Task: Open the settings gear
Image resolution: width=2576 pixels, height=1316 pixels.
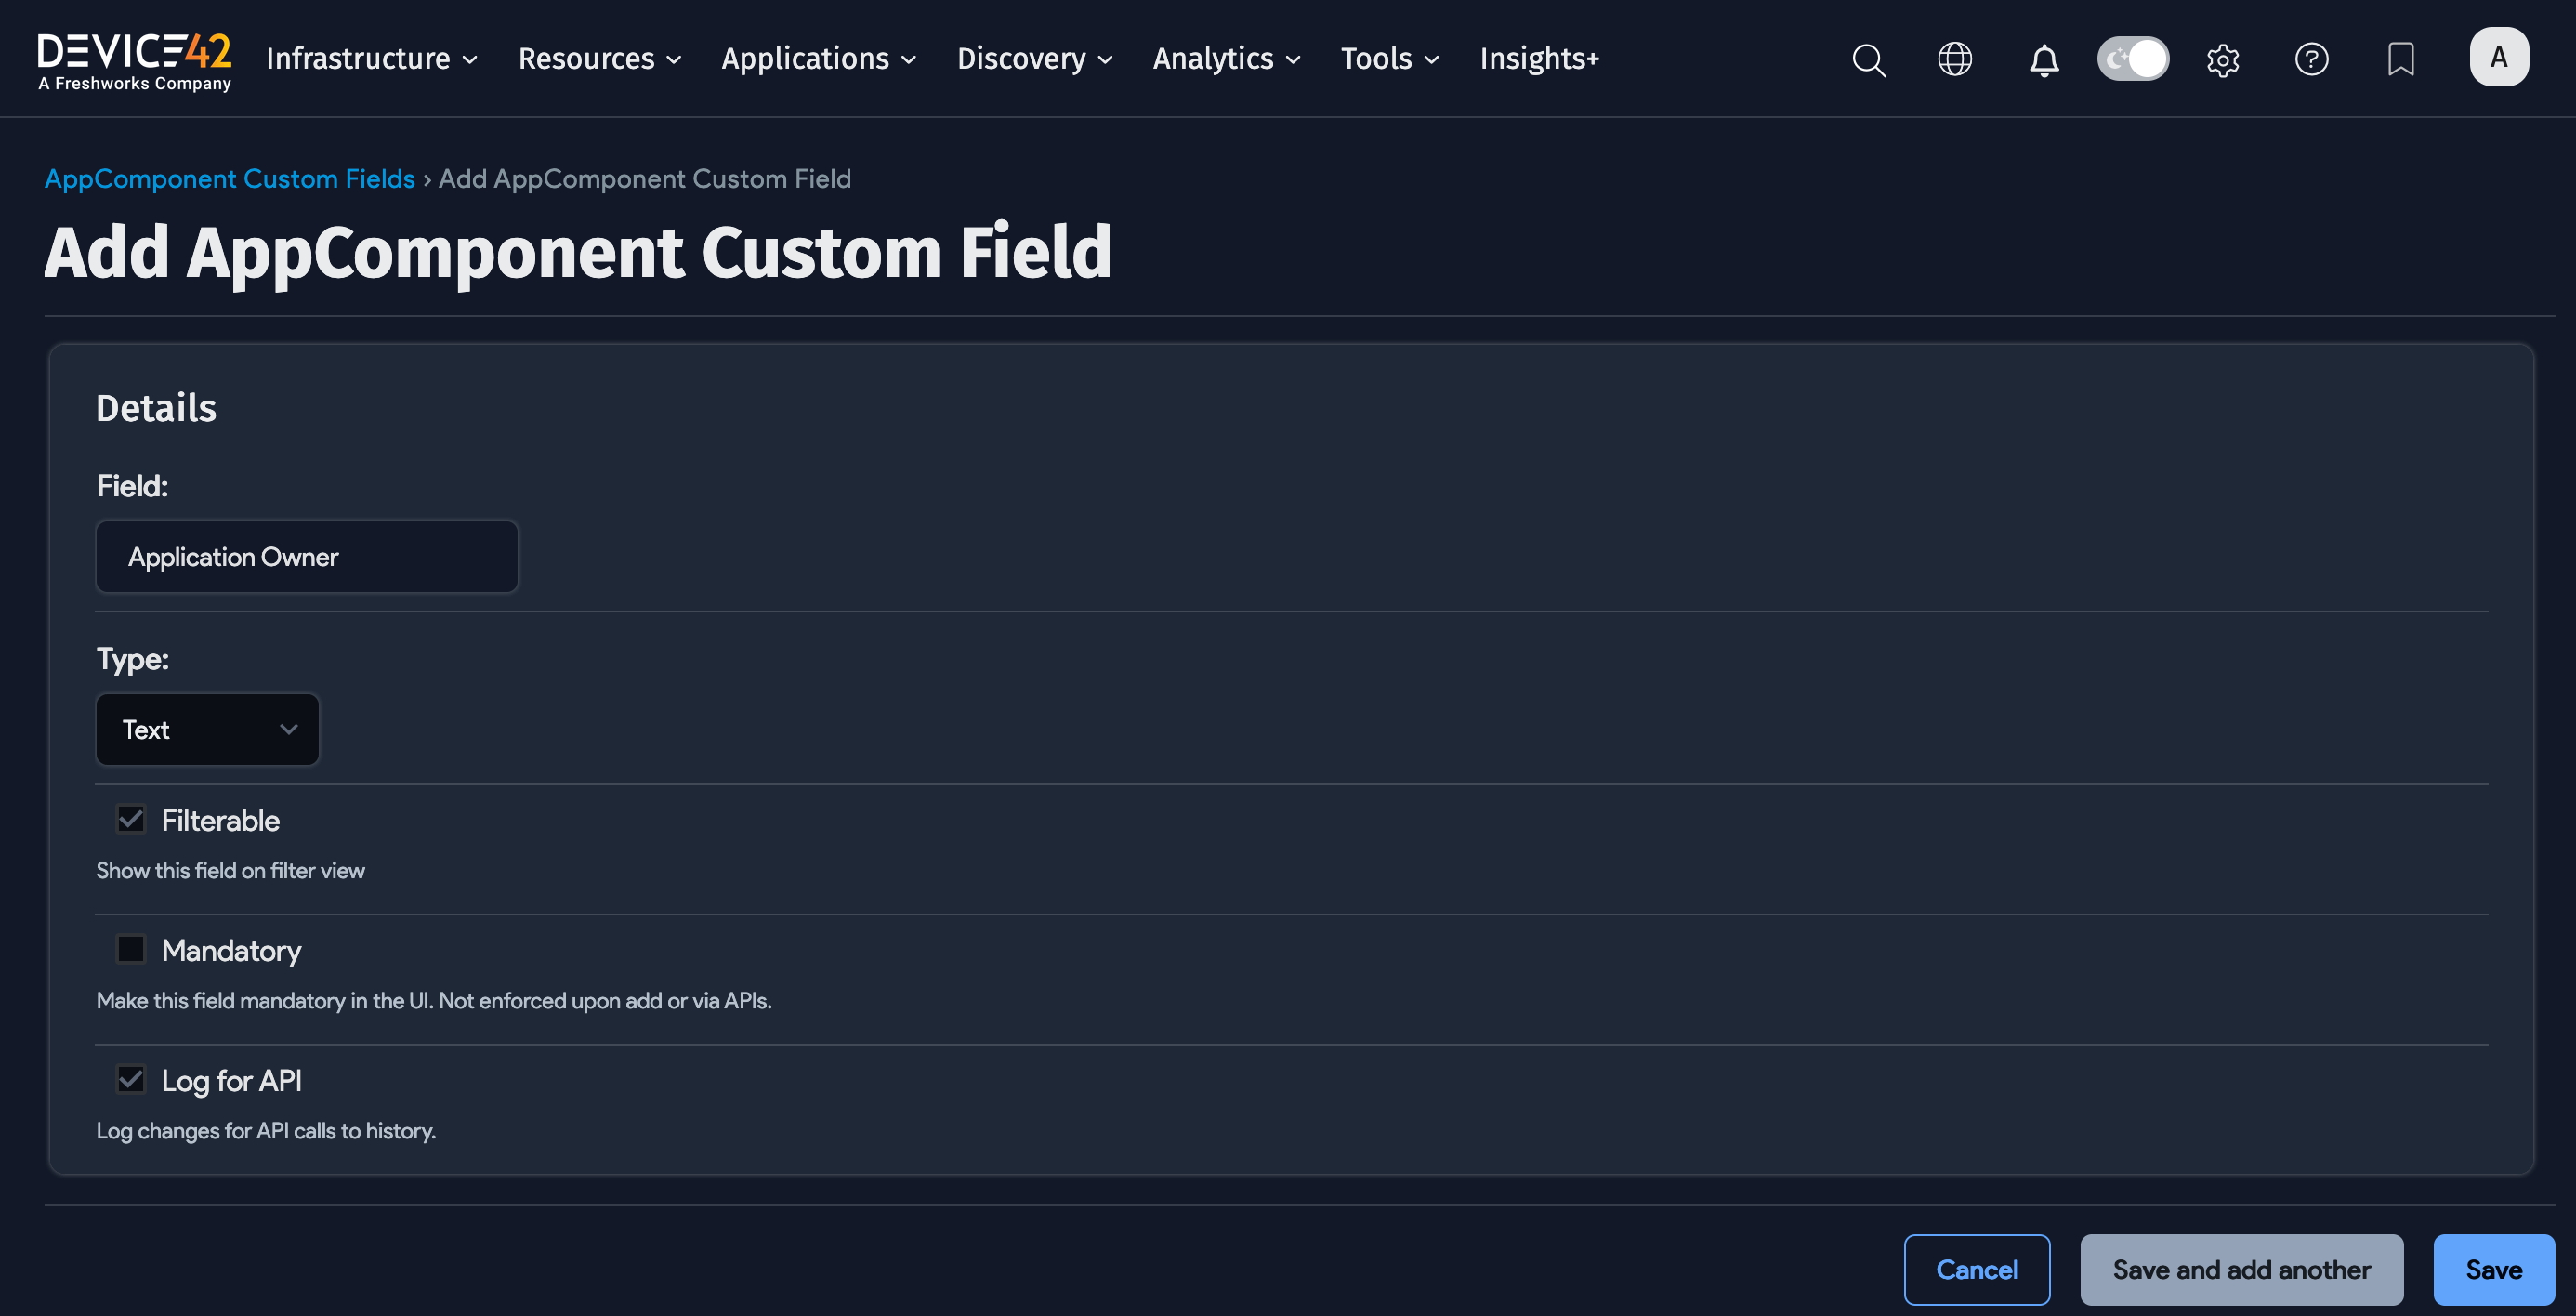Action: click(x=2223, y=60)
